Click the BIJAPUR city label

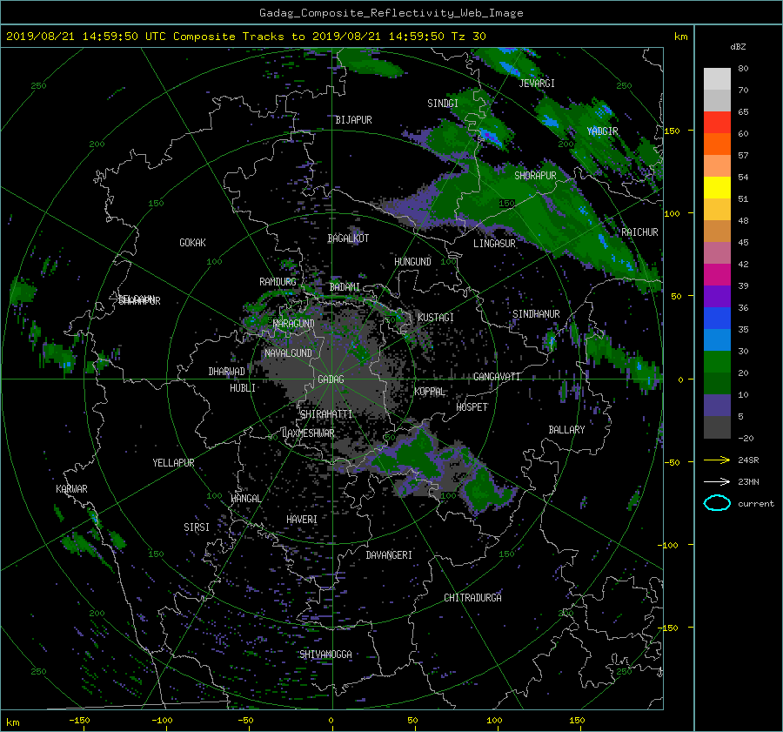coord(353,120)
